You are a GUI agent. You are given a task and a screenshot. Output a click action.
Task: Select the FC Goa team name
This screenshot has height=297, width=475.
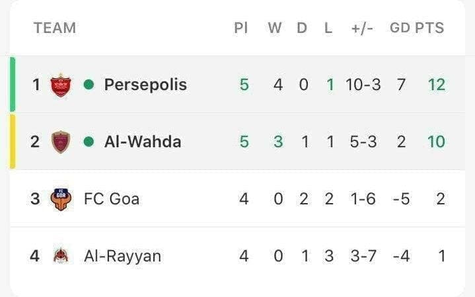(112, 199)
